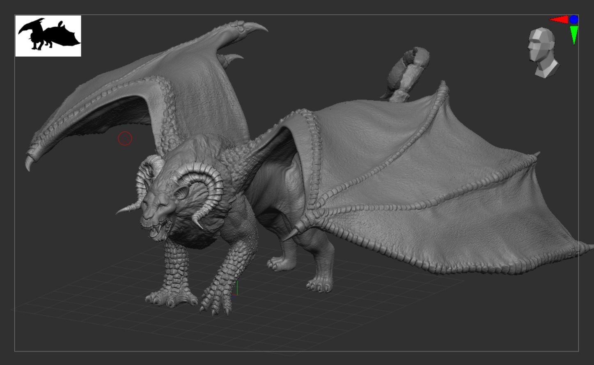Click the silhouette thumbnail preview
594x365 pixels.
(x=48, y=36)
